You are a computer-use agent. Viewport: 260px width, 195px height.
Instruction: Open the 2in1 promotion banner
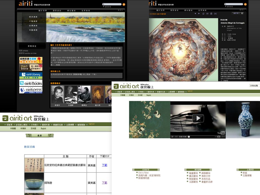(31, 67)
